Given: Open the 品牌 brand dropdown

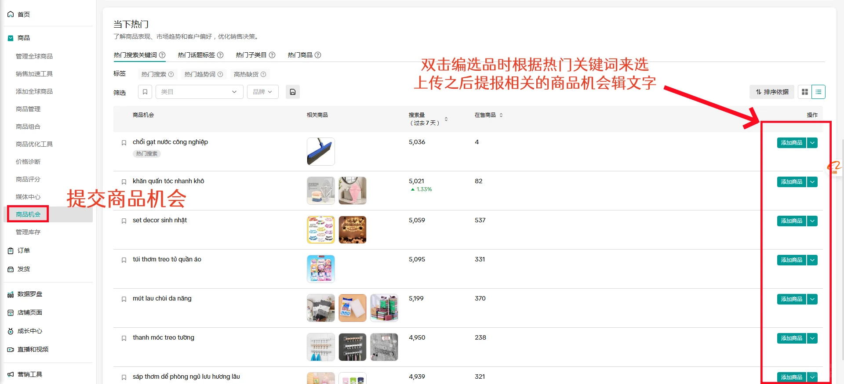Looking at the screenshot, I should [x=262, y=92].
